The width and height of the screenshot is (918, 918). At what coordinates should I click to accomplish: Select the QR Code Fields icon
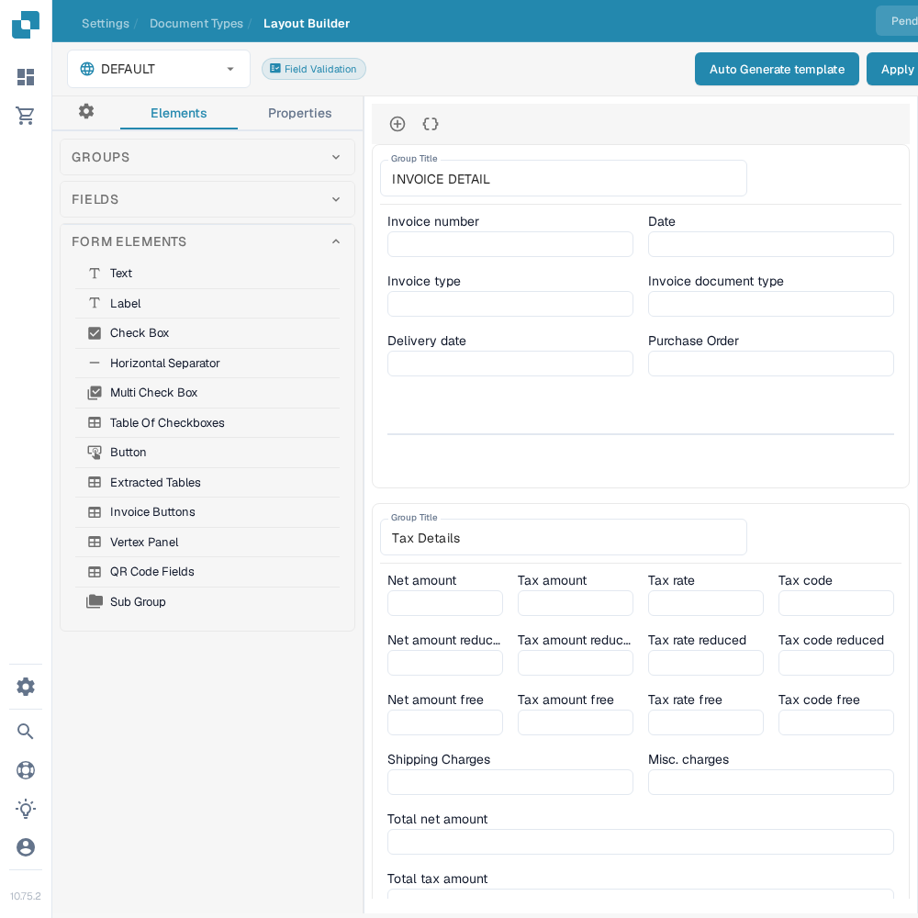(x=95, y=572)
